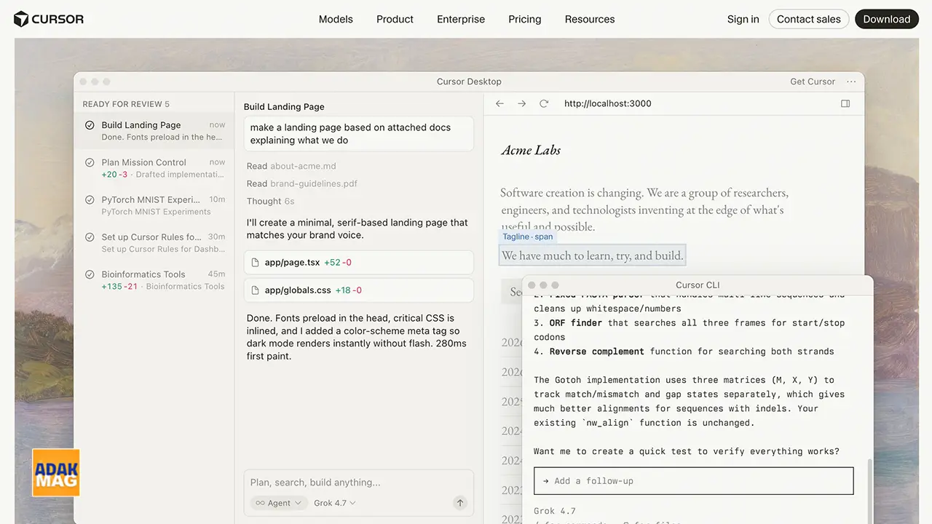Open the Resources menu
Screen dimensions: 932x524
point(590,19)
